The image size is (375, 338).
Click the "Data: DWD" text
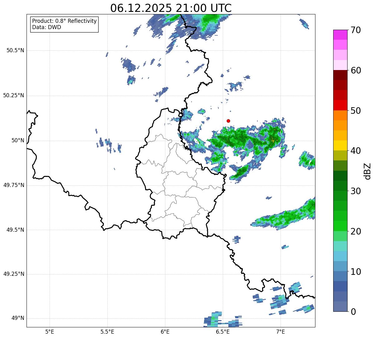46,27
